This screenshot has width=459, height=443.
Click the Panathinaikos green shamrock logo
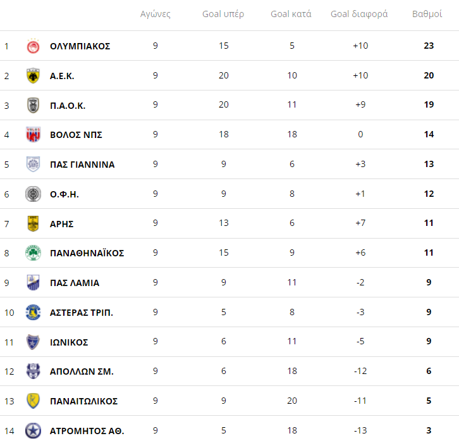(x=33, y=253)
